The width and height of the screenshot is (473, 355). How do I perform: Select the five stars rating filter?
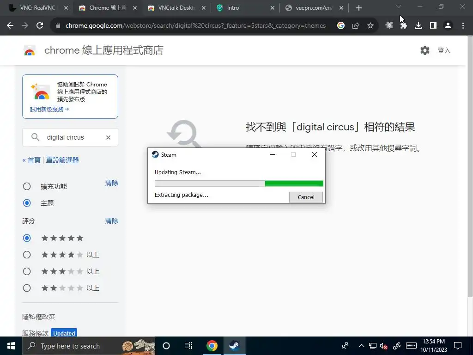[x=27, y=238]
